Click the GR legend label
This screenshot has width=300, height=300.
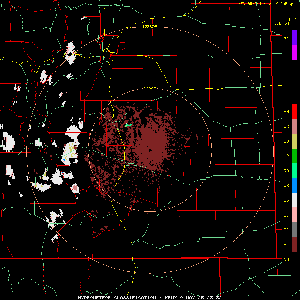coord(286,126)
